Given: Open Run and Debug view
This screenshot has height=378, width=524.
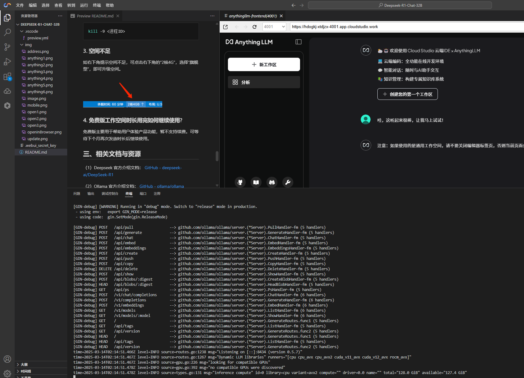Looking at the screenshot, I should [7, 61].
